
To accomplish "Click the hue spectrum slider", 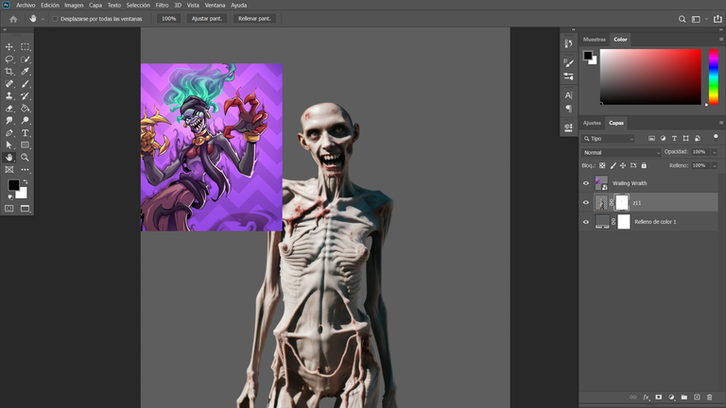I will click(x=714, y=76).
